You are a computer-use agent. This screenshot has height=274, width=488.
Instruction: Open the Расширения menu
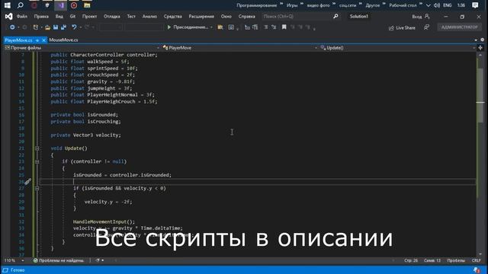point(201,17)
